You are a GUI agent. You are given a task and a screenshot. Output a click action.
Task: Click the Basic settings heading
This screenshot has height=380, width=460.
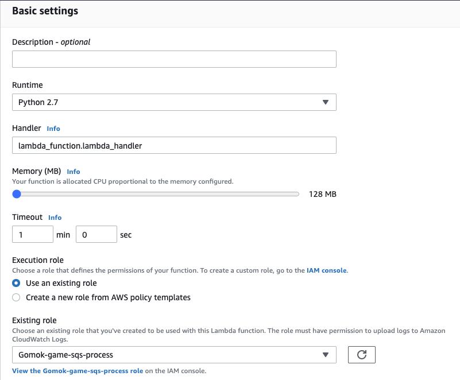tap(45, 11)
